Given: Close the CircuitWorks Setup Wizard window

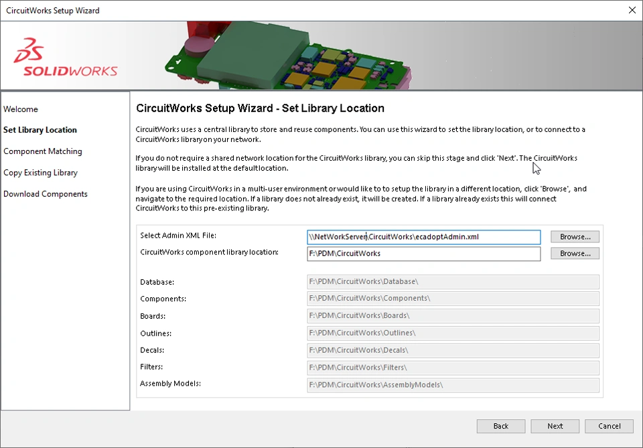Looking at the screenshot, I should pyautogui.click(x=632, y=10).
